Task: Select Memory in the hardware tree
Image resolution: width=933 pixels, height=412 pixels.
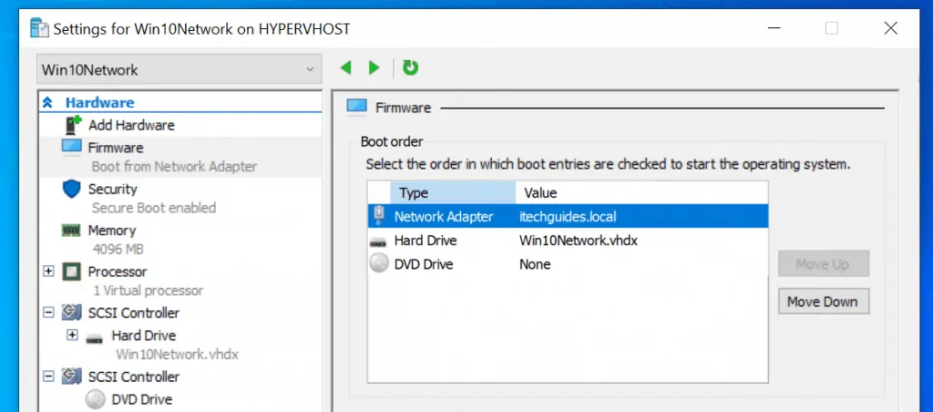Action: coord(112,231)
